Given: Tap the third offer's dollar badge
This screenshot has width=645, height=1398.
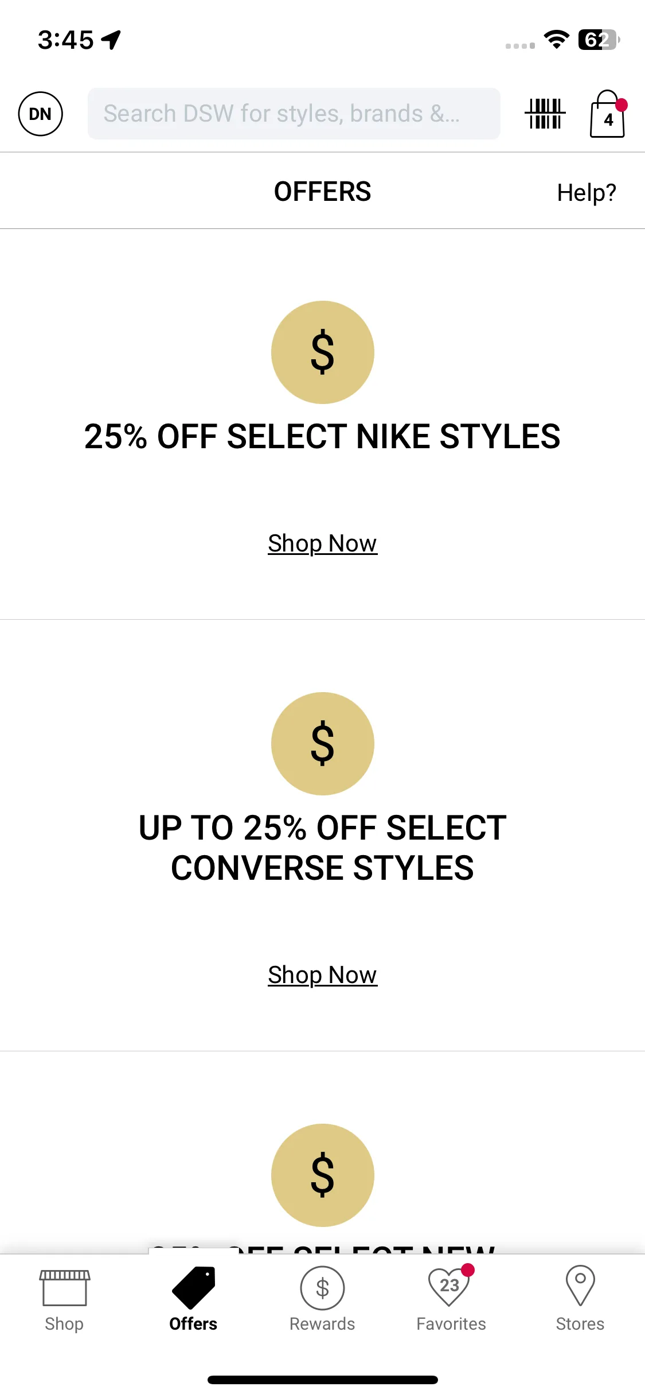Looking at the screenshot, I should (322, 1175).
